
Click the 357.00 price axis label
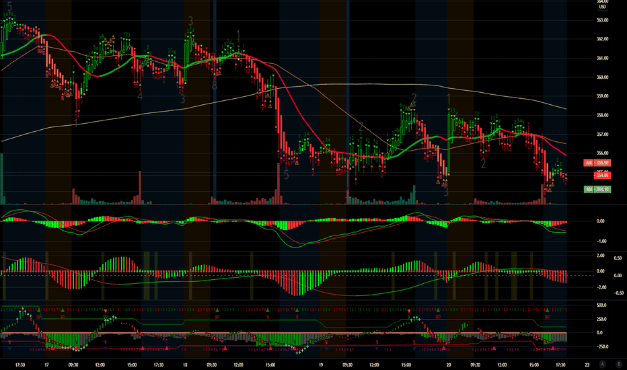point(602,135)
